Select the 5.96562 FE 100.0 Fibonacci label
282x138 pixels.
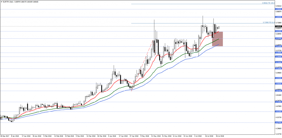point(269,3)
